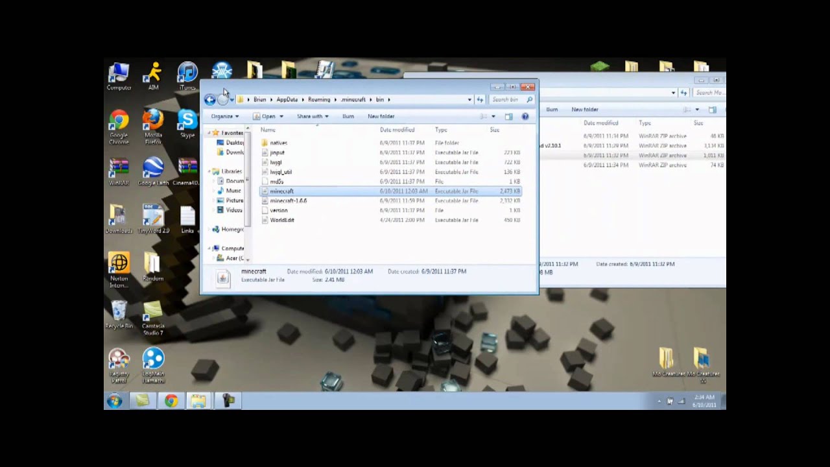Image resolution: width=830 pixels, height=467 pixels.
Task: Launch the Camtasia Studio 7 shortcut
Action: [x=153, y=318]
